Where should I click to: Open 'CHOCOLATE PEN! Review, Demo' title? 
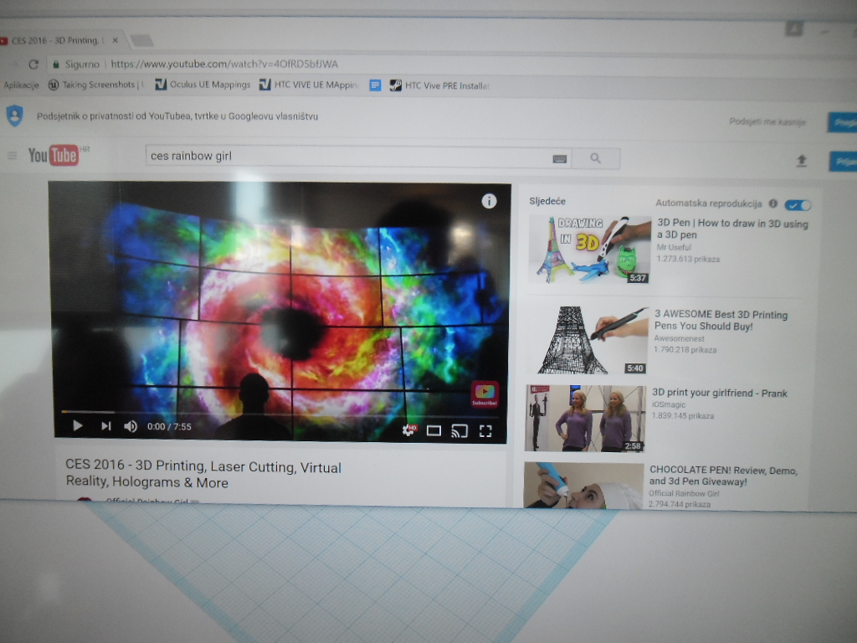pyautogui.click(x=724, y=476)
